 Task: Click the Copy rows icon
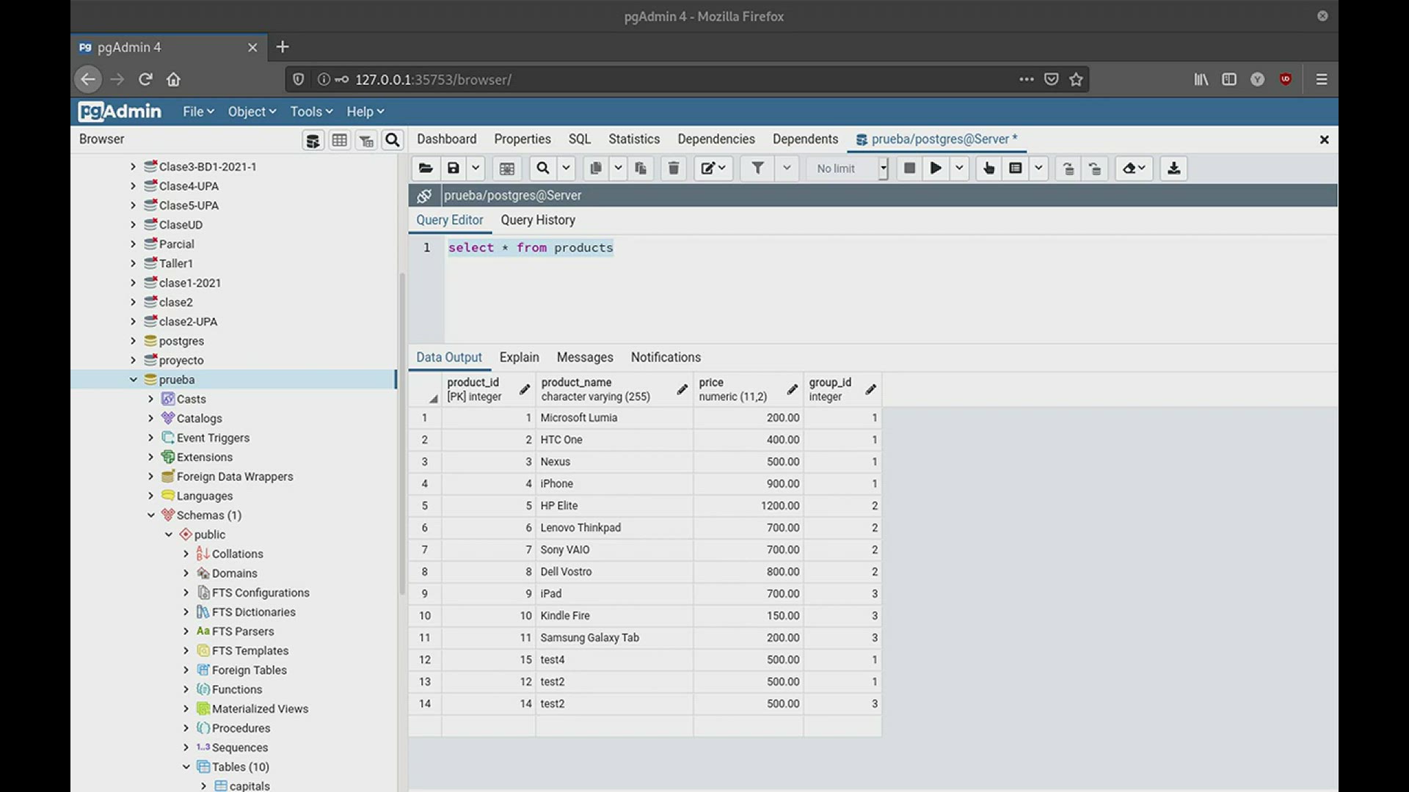596,169
